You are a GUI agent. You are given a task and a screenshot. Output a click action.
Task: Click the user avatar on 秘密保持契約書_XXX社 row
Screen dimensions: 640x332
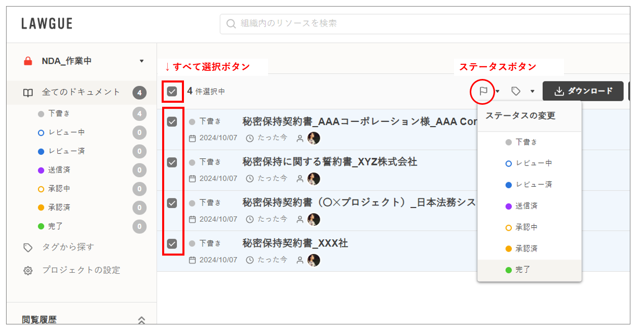click(x=314, y=260)
